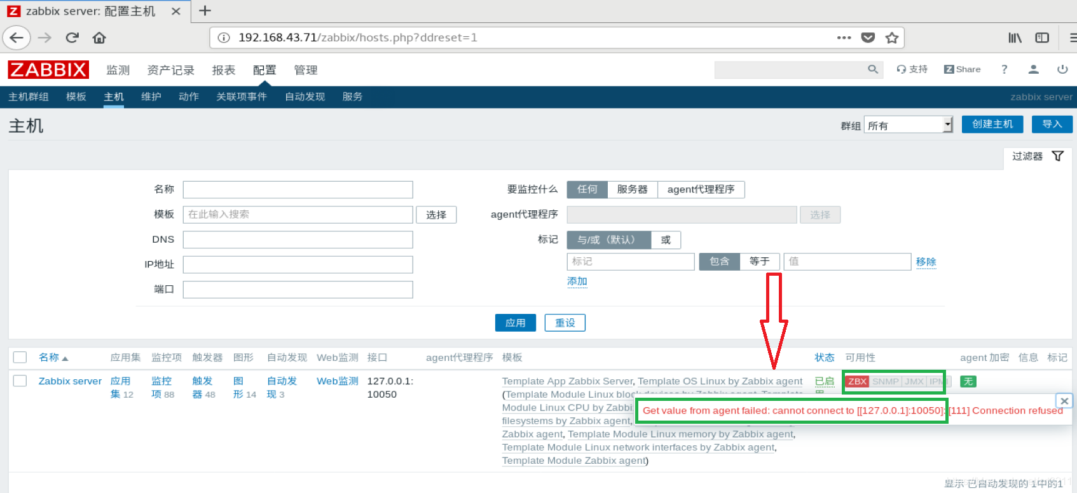1077x493 pixels.
Task: Open the 配置 main menu
Action: click(x=264, y=70)
